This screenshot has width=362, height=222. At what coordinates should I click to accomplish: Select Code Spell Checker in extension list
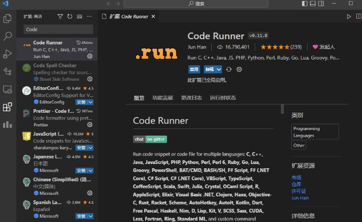[57, 72]
